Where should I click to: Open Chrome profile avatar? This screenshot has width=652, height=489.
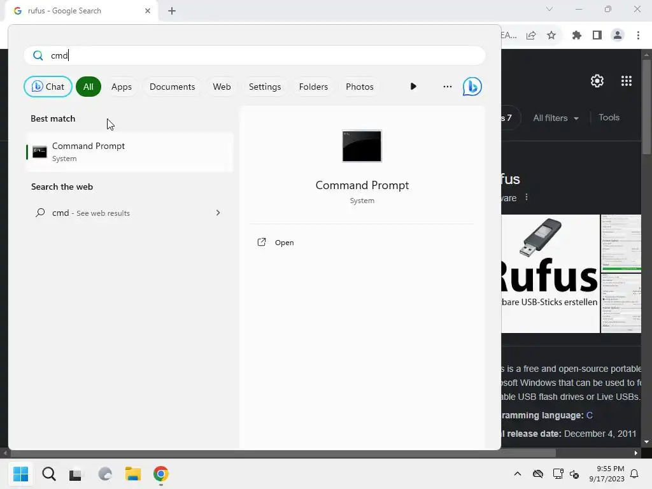tap(618, 36)
